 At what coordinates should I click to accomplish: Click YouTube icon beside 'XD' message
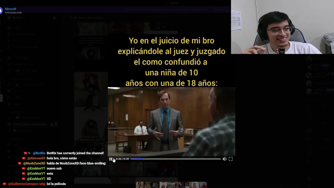(23, 179)
